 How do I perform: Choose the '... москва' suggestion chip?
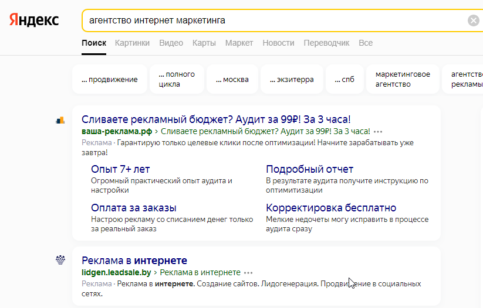[232, 79]
